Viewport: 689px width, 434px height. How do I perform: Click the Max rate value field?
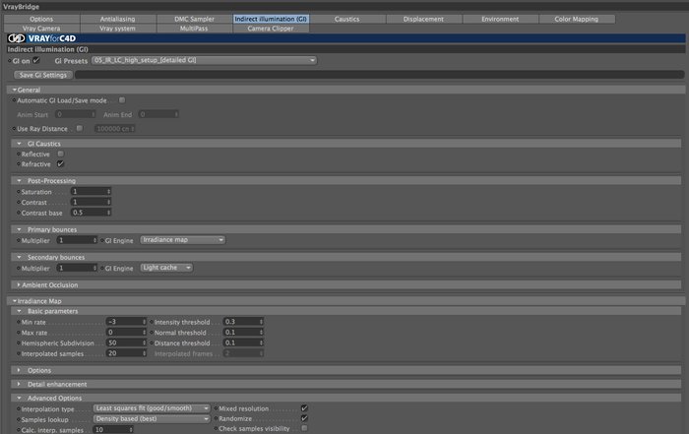tap(124, 332)
